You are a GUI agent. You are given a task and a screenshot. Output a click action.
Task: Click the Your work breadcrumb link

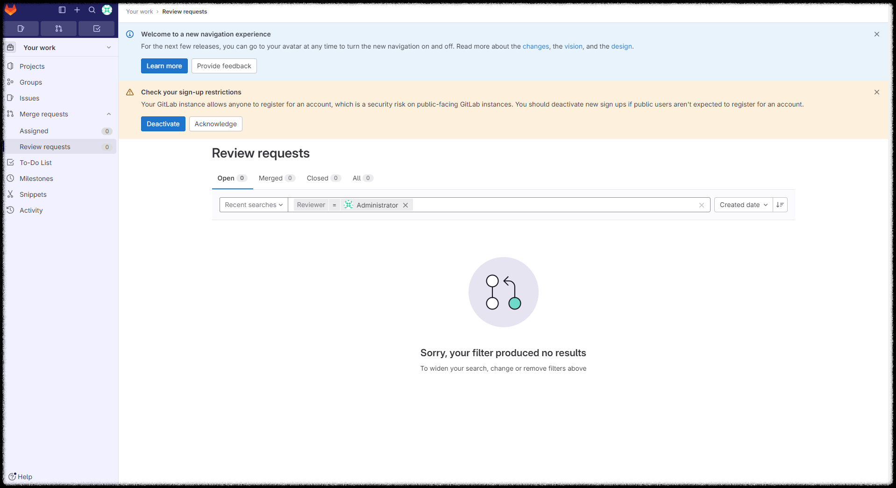click(x=139, y=12)
